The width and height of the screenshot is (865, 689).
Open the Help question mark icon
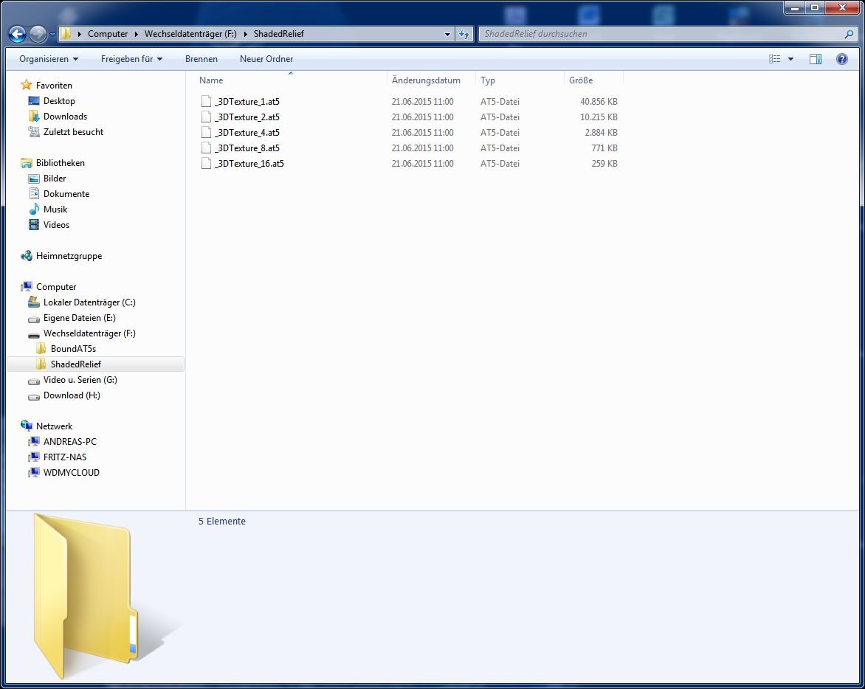pos(841,59)
